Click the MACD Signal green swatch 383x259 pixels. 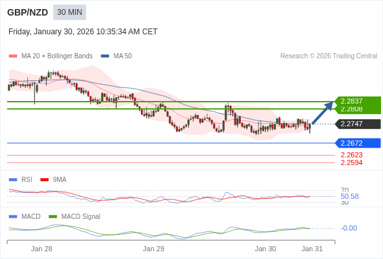(53, 217)
